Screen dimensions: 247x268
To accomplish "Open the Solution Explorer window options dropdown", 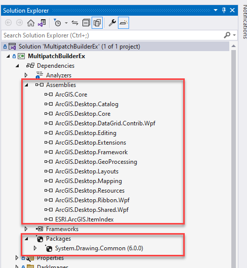I will click(x=216, y=10).
